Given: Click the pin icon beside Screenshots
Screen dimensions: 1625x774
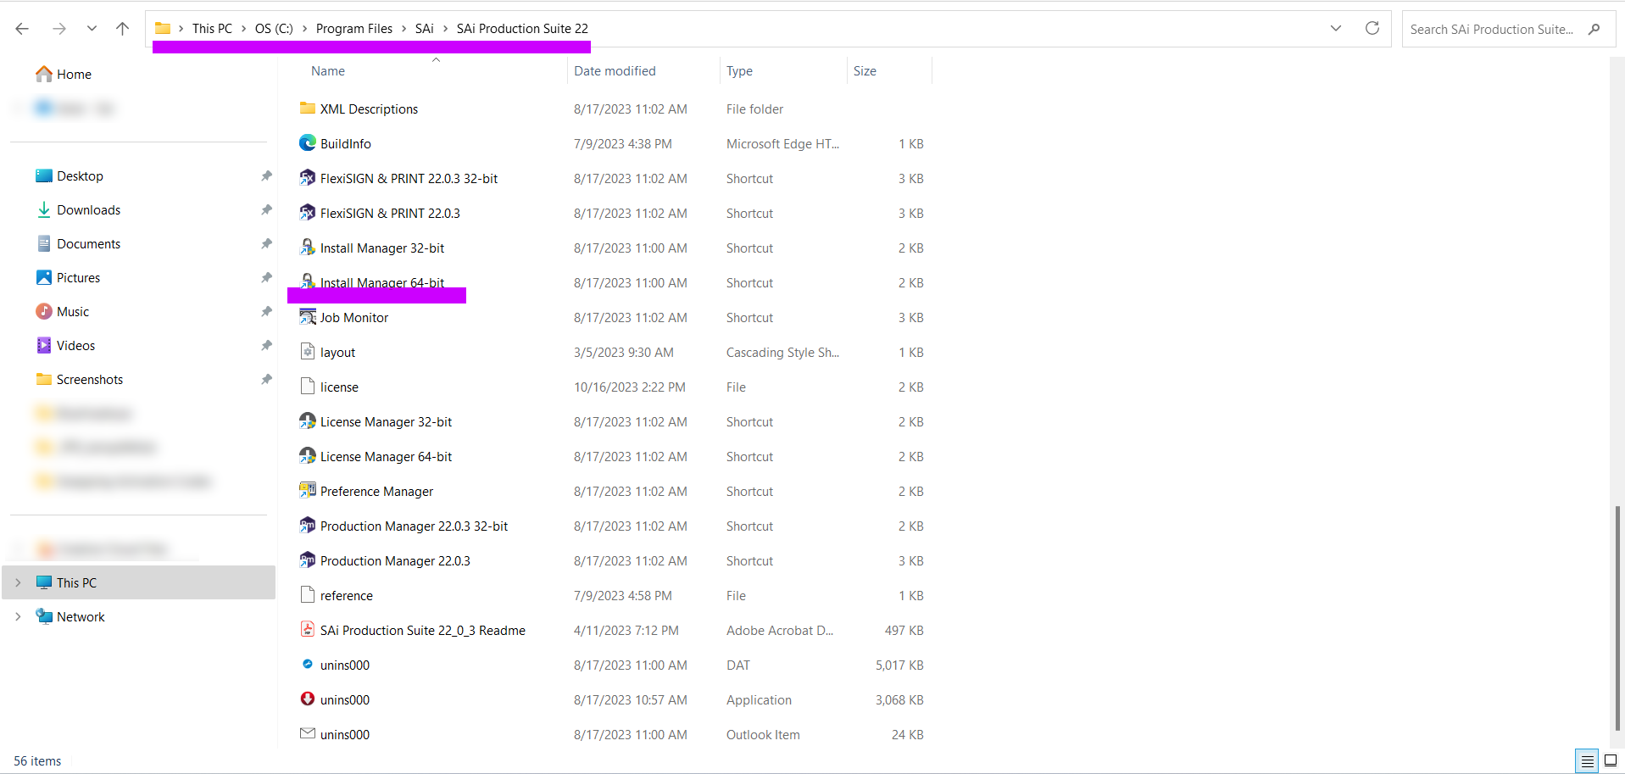Looking at the screenshot, I should coord(266,380).
